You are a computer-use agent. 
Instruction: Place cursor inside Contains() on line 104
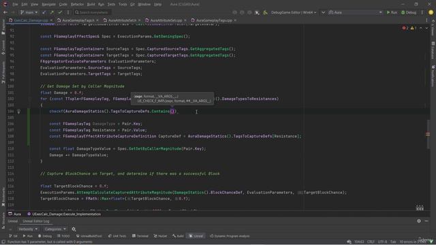172,112
